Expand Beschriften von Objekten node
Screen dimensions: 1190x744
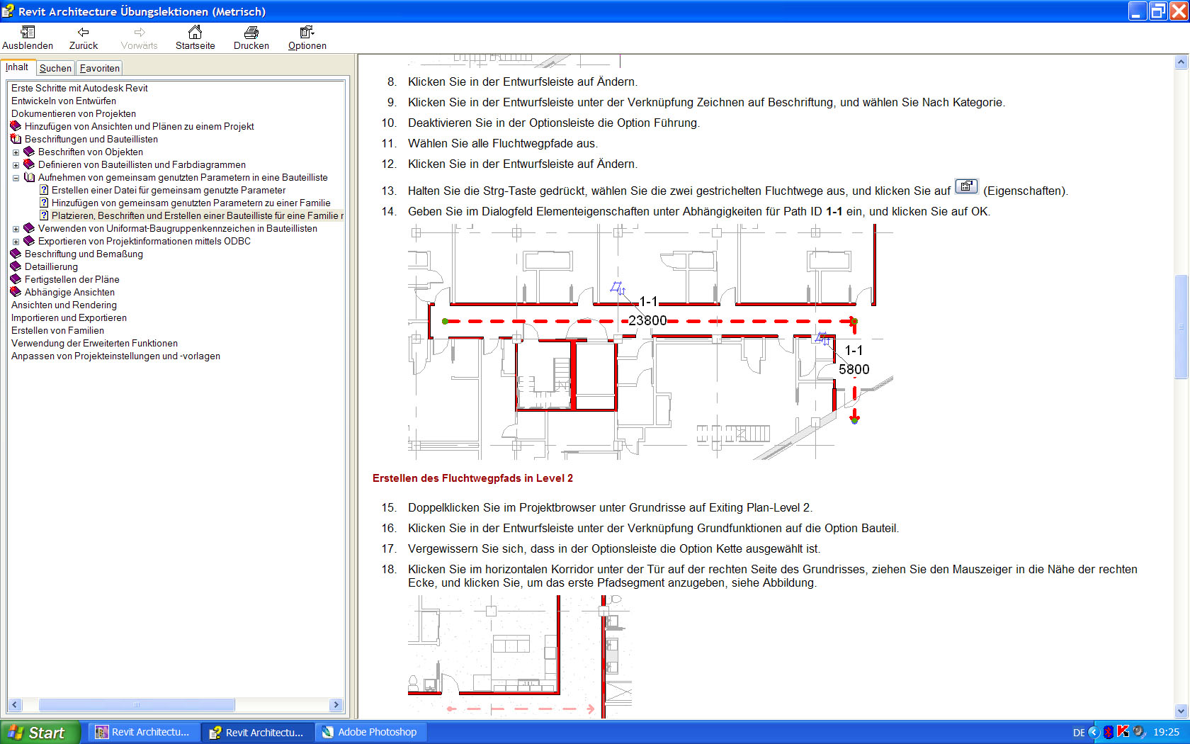[16, 152]
